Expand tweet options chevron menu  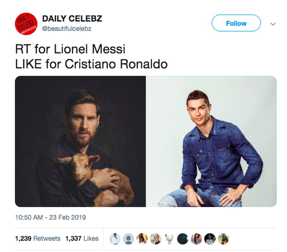coord(273,24)
